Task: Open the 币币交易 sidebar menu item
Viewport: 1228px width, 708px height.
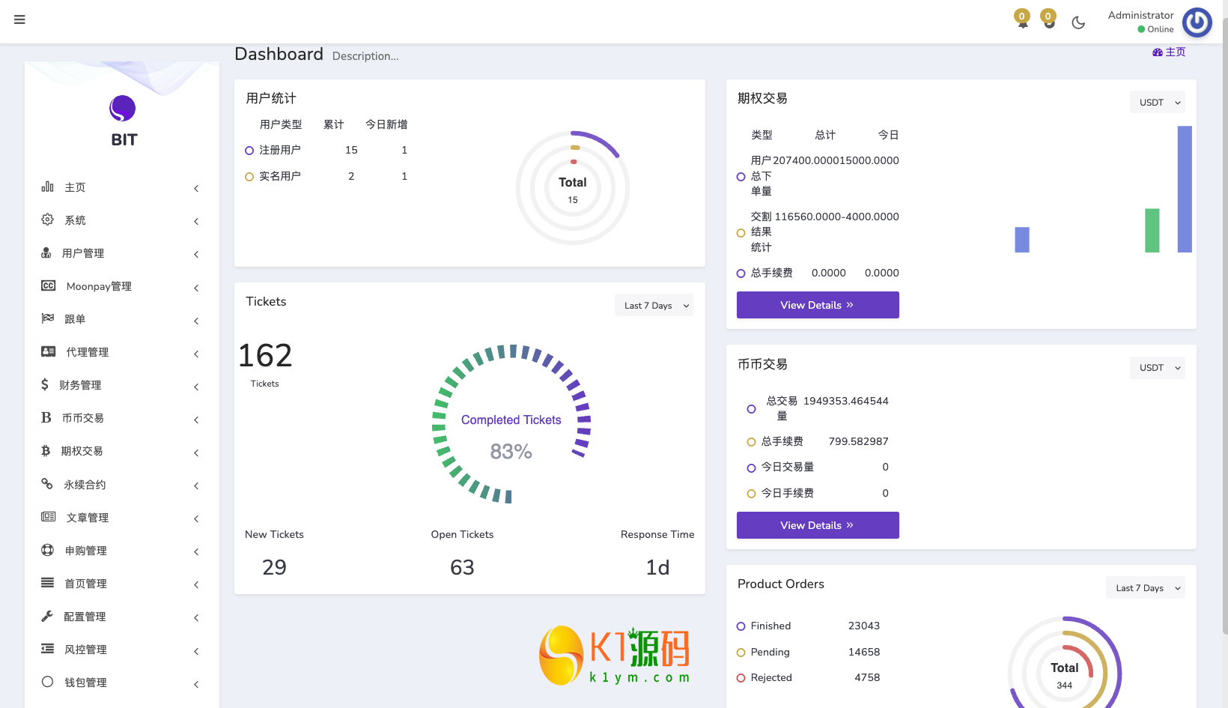Action: [120, 418]
